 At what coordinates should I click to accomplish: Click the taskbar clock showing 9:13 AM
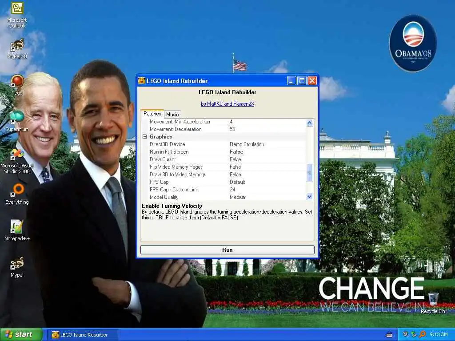pyautogui.click(x=439, y=335)
